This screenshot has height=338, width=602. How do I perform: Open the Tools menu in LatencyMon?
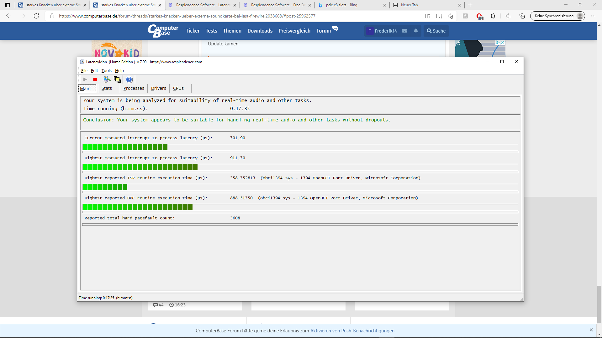pyautogui.click(x=106, y=71)
